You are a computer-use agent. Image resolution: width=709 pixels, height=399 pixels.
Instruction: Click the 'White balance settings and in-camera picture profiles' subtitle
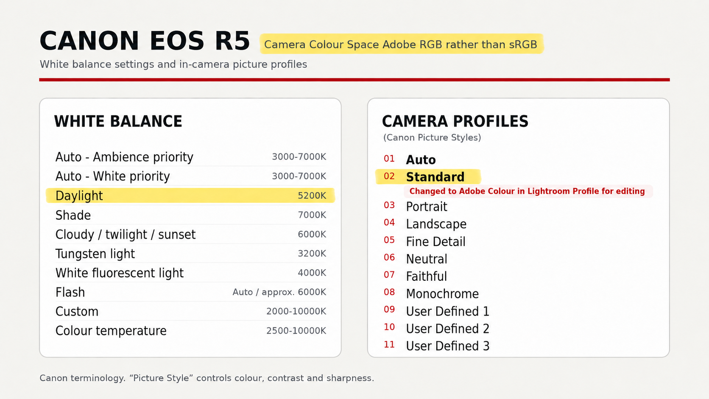pos(173,64)
